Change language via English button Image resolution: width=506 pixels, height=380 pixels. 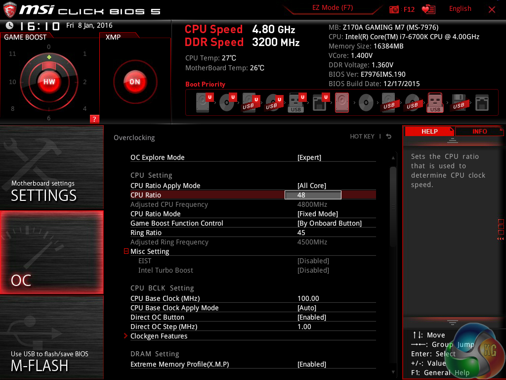click(460, 9)
